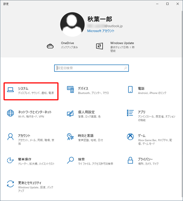The image size is (183, 201).
Task: Click the search magnifier in 設定の検索 box
Action: coord(126,68)
